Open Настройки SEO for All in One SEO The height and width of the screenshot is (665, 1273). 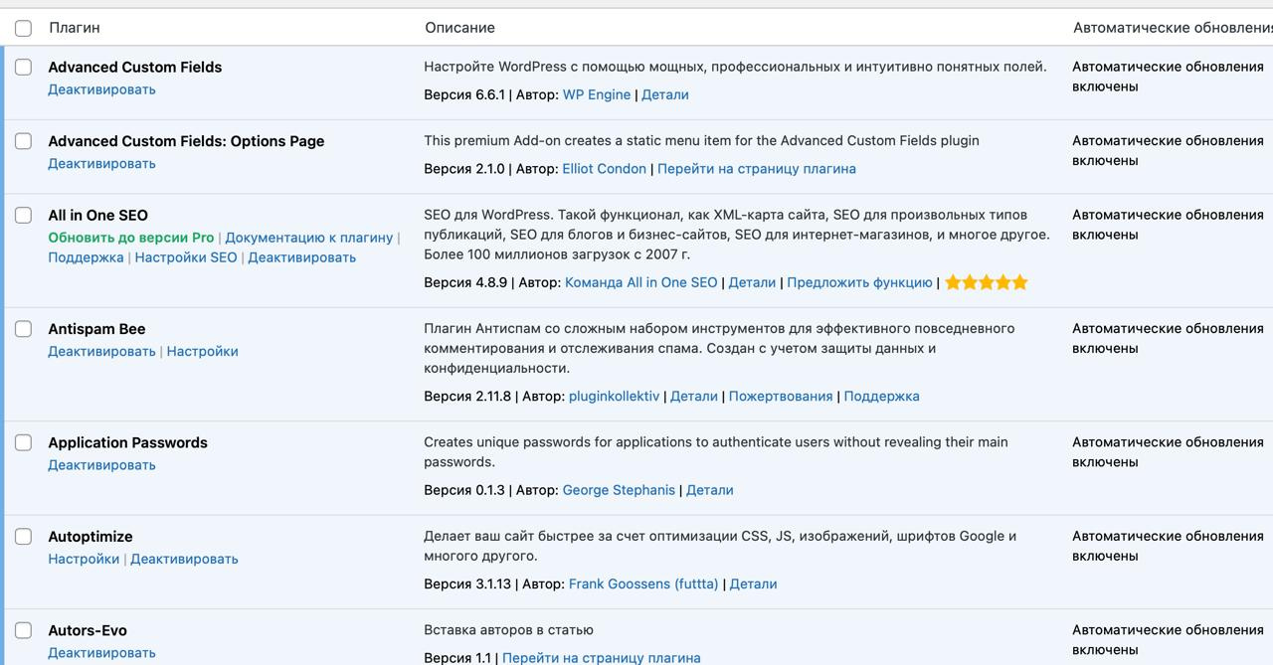[185, 257]
